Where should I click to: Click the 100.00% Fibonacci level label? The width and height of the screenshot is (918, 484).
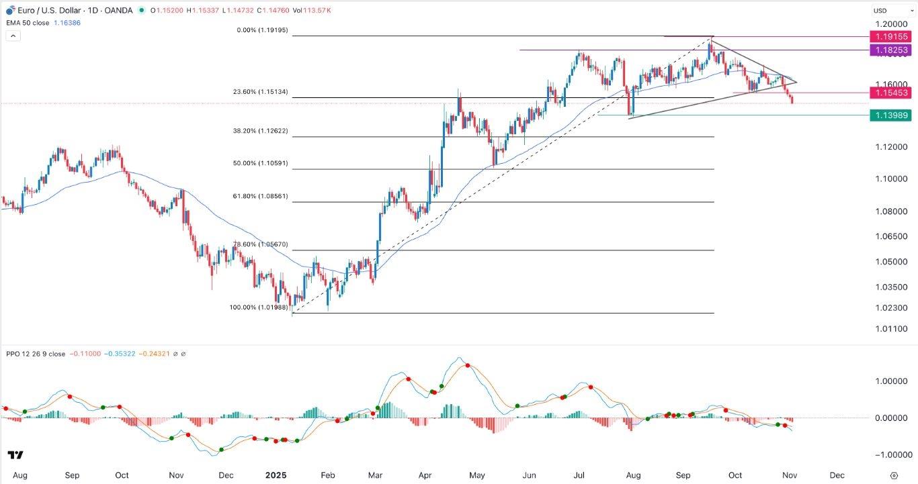259,307
